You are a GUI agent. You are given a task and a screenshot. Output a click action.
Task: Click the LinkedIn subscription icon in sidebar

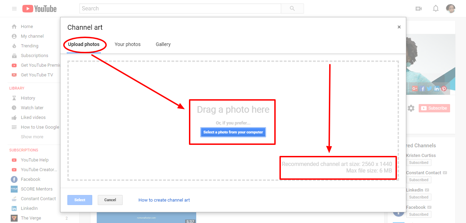click(14, 208)
